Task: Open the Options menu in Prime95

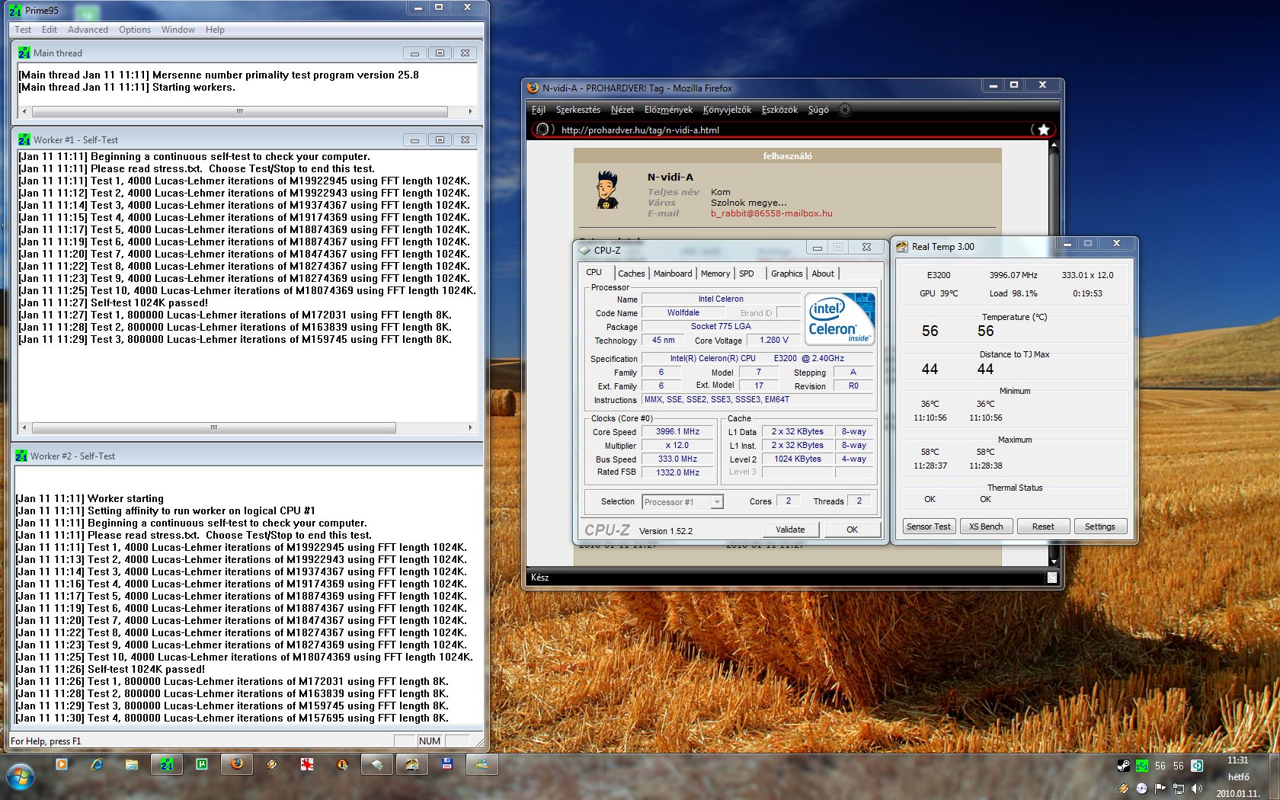Action: (135, 30)
